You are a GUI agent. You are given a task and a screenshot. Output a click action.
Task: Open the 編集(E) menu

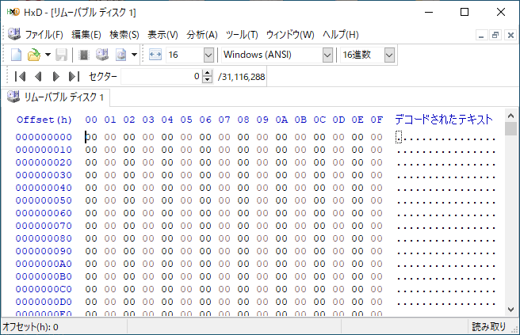pos(86,35)
